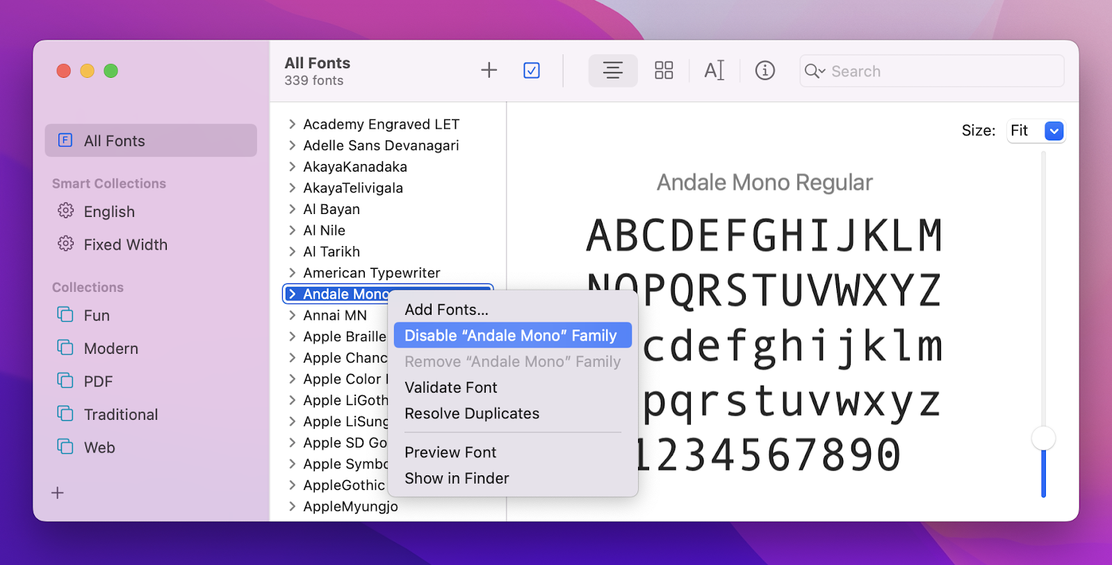Switch to Sample preview view icon

point(613,70)
